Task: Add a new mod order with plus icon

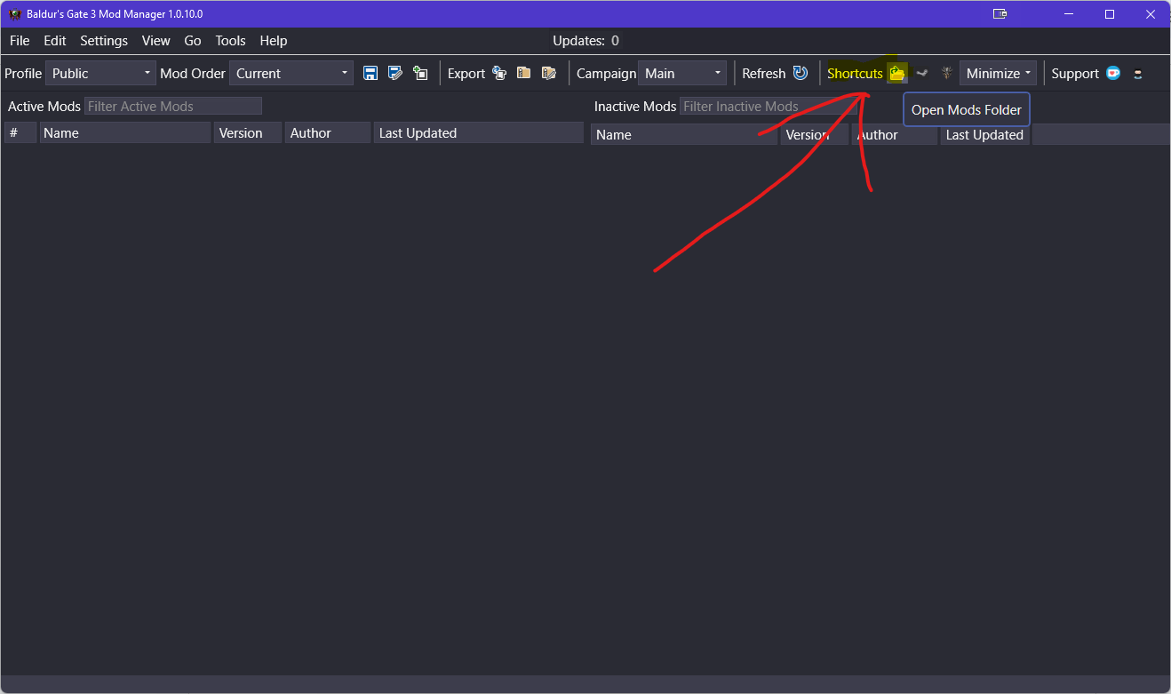Action: point(420,73)
